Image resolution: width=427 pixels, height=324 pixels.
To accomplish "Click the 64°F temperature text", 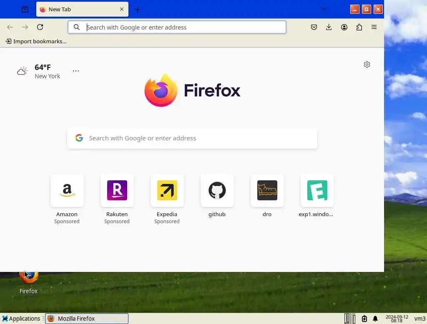I will pos(43,67).
